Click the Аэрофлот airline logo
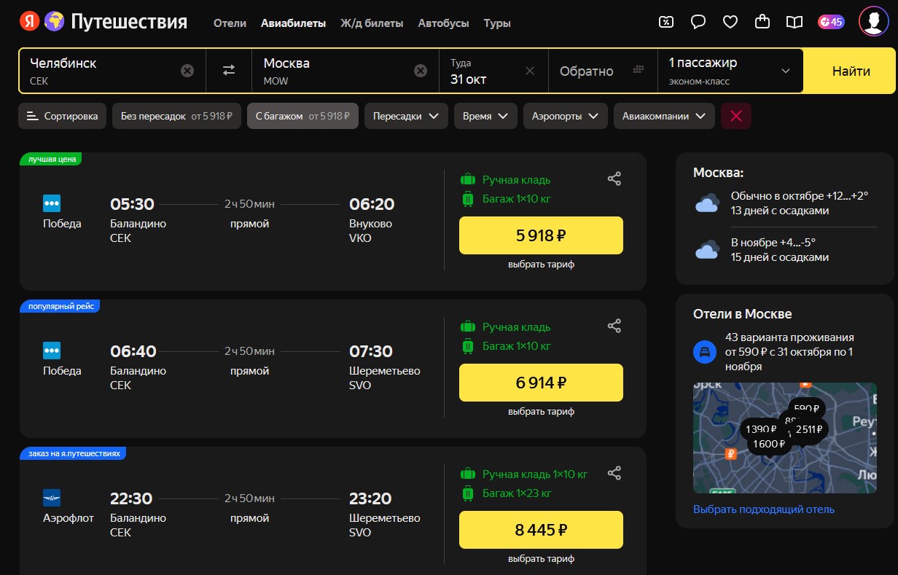 point(52,498)
